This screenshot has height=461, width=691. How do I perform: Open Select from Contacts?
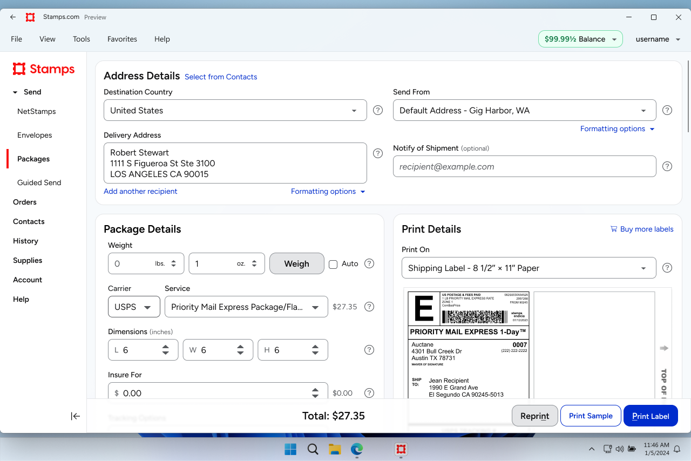[x=221, y=77]
